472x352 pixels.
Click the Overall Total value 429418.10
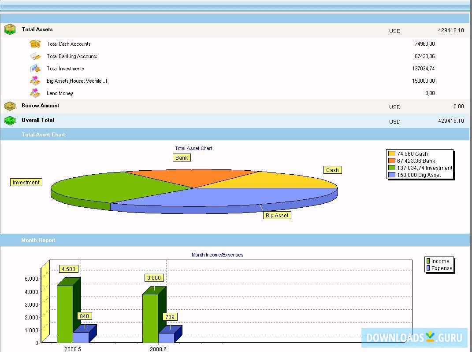click(451, 121)
